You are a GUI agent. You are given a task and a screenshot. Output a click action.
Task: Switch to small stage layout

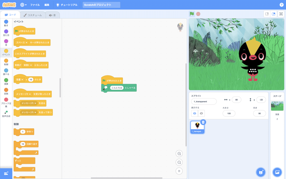click(x=267, y=14)
